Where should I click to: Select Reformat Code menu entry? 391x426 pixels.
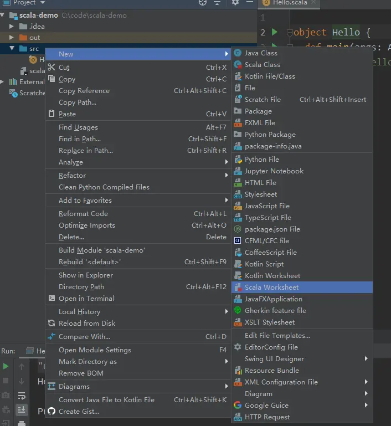point(138,214)
